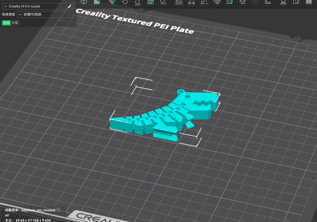Click the three-horizontal-bars toolbar icon
317x222 pixels.
click(x=309, y=2)
